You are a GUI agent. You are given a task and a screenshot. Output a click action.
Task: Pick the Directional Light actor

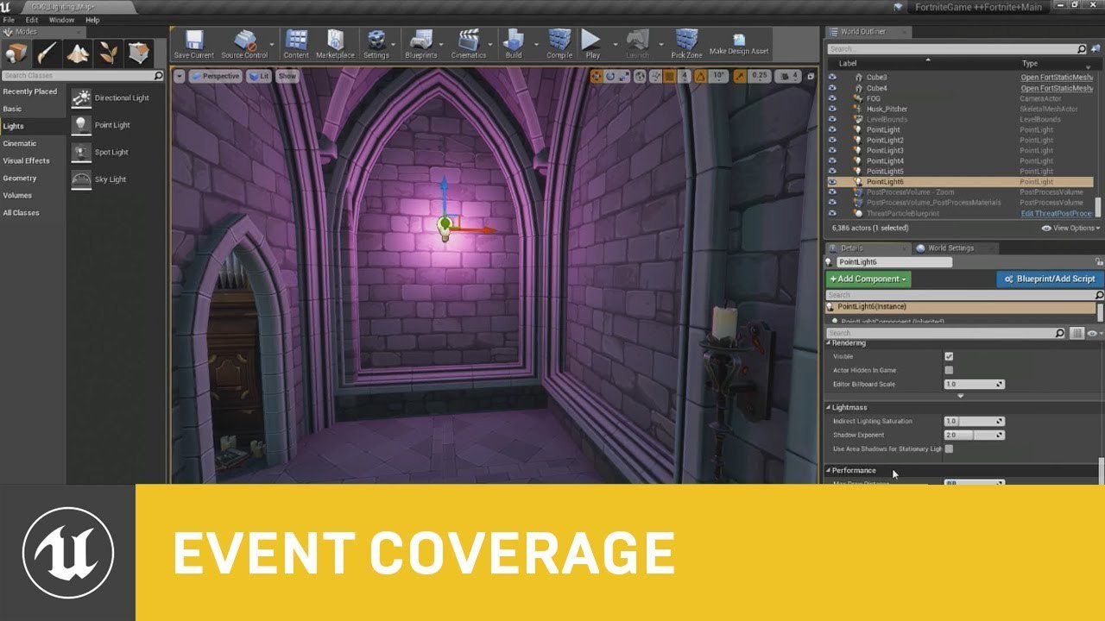110,97
